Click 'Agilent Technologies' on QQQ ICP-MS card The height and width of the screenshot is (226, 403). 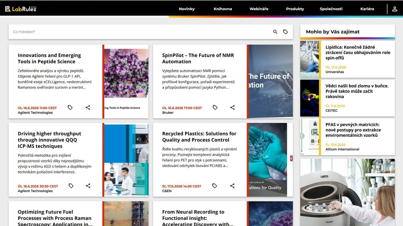pos(35,191)
